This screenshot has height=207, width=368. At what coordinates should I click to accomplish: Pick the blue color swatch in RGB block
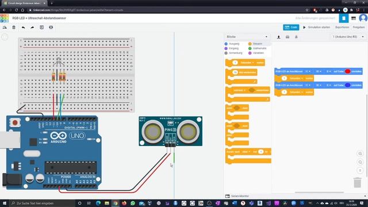pyautogui.click(x=347, y=85)
